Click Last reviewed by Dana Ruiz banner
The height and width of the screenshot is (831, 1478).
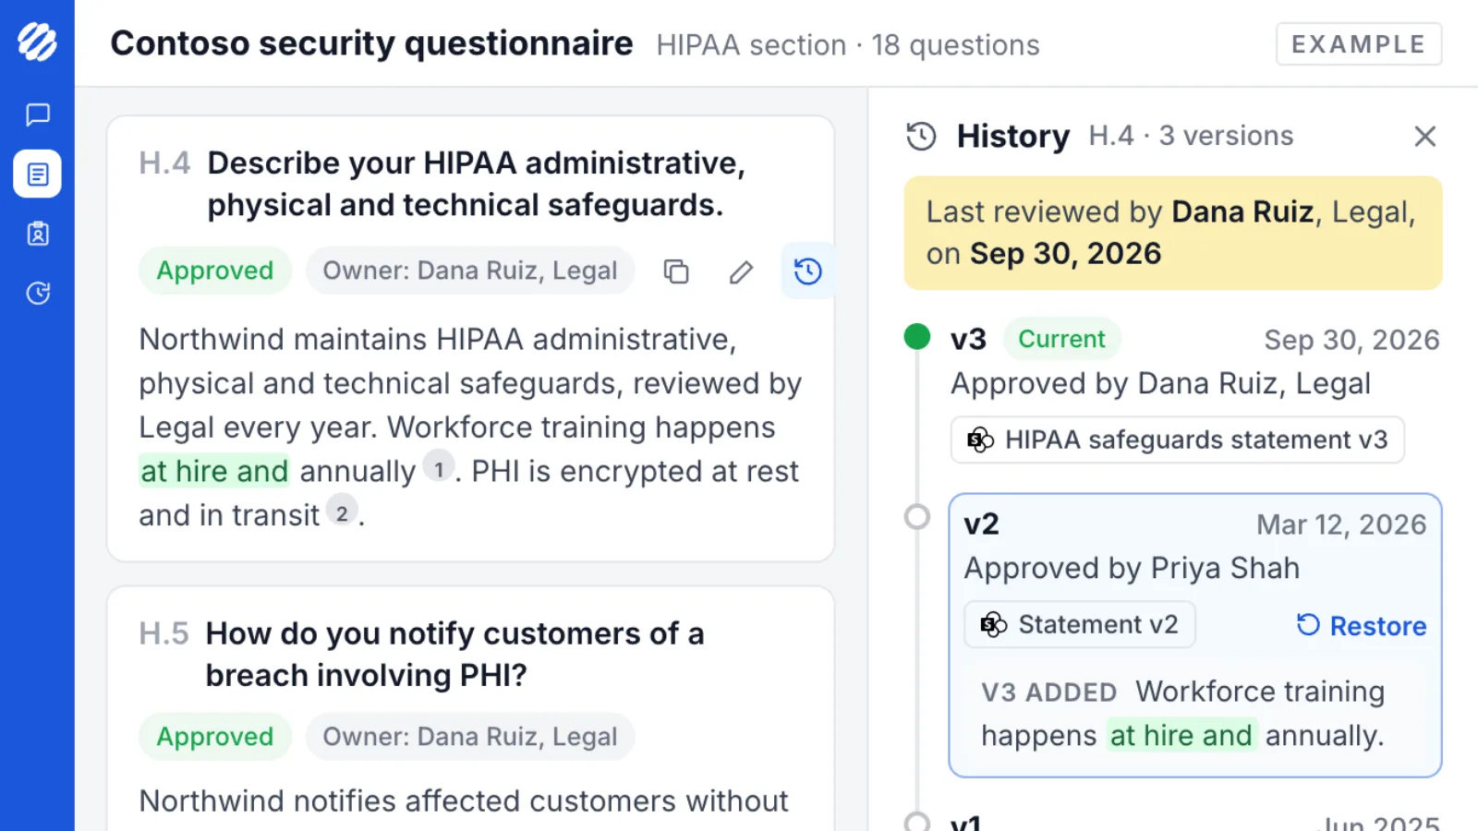click(x=1173, y=233)
